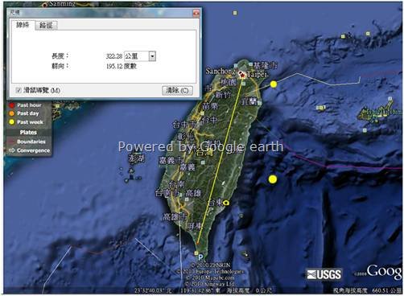
Task: Click the Convergence legend entry
Action: (x=30, y=150)
